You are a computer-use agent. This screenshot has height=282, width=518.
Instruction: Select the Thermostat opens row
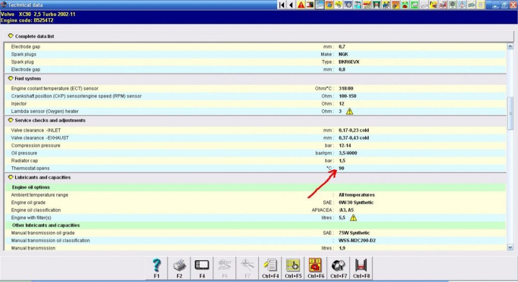coord(255,168)
